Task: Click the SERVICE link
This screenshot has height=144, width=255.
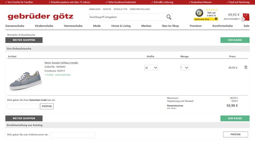Action: click(107, 9)
